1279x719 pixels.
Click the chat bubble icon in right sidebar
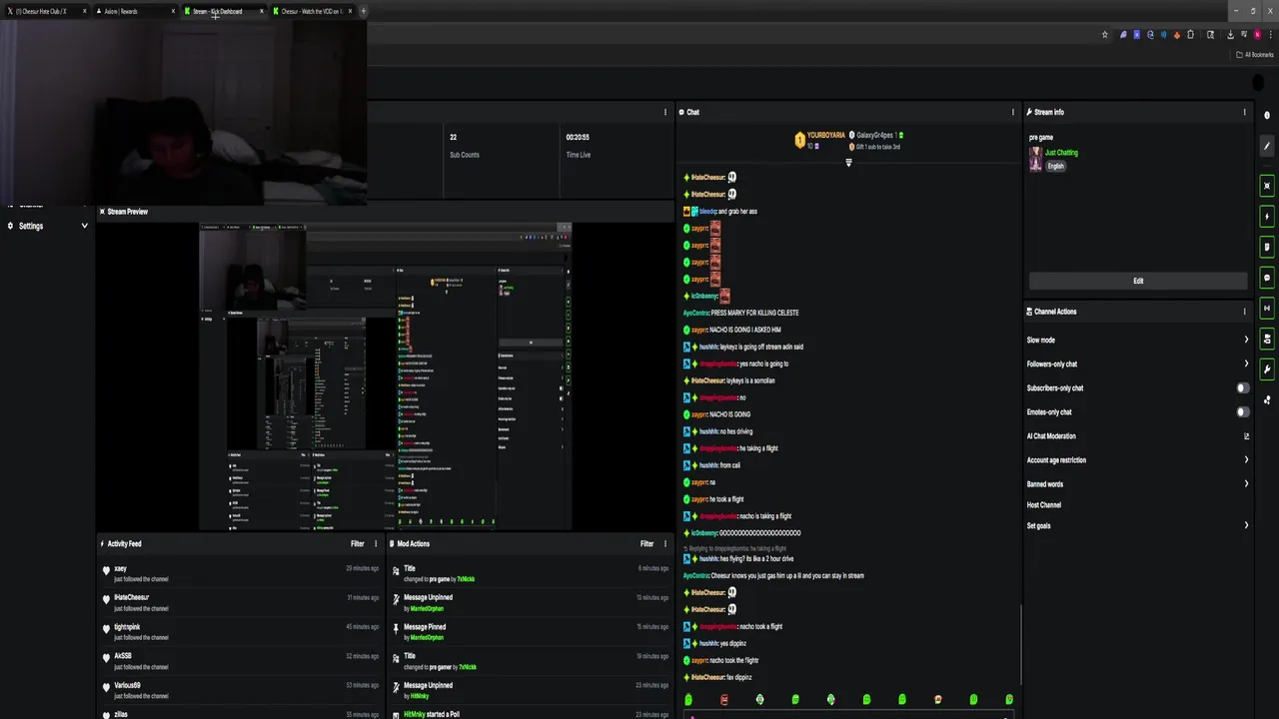[1267, 278]
